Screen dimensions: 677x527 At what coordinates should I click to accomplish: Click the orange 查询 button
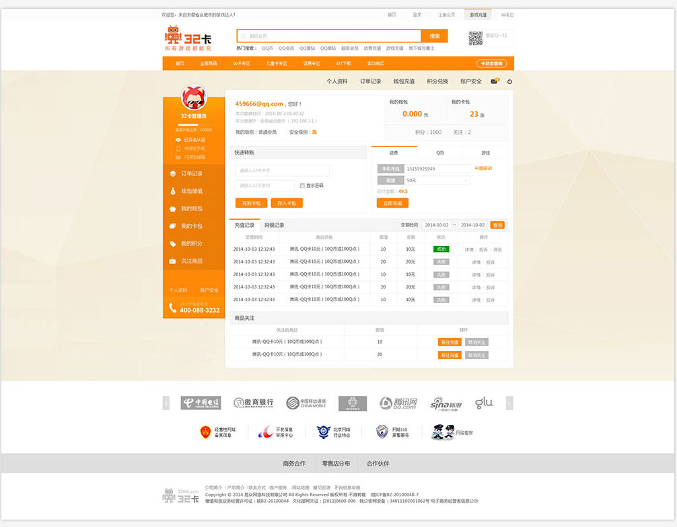pyautogui.click(x=497, y=225)
